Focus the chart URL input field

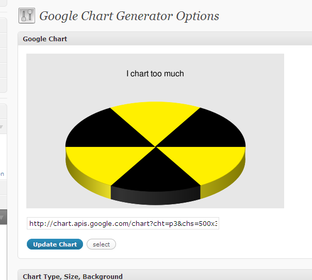click(x=123, y=223)
